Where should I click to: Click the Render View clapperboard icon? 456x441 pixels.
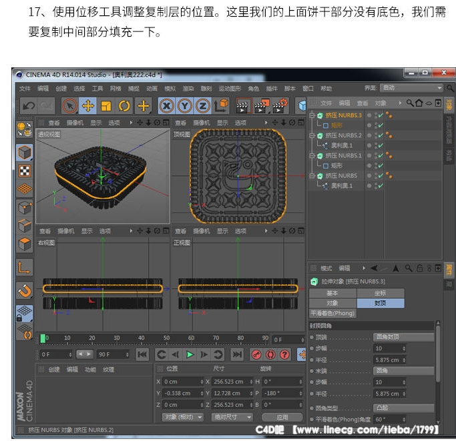pyautogui.click(x=243, y=106)
